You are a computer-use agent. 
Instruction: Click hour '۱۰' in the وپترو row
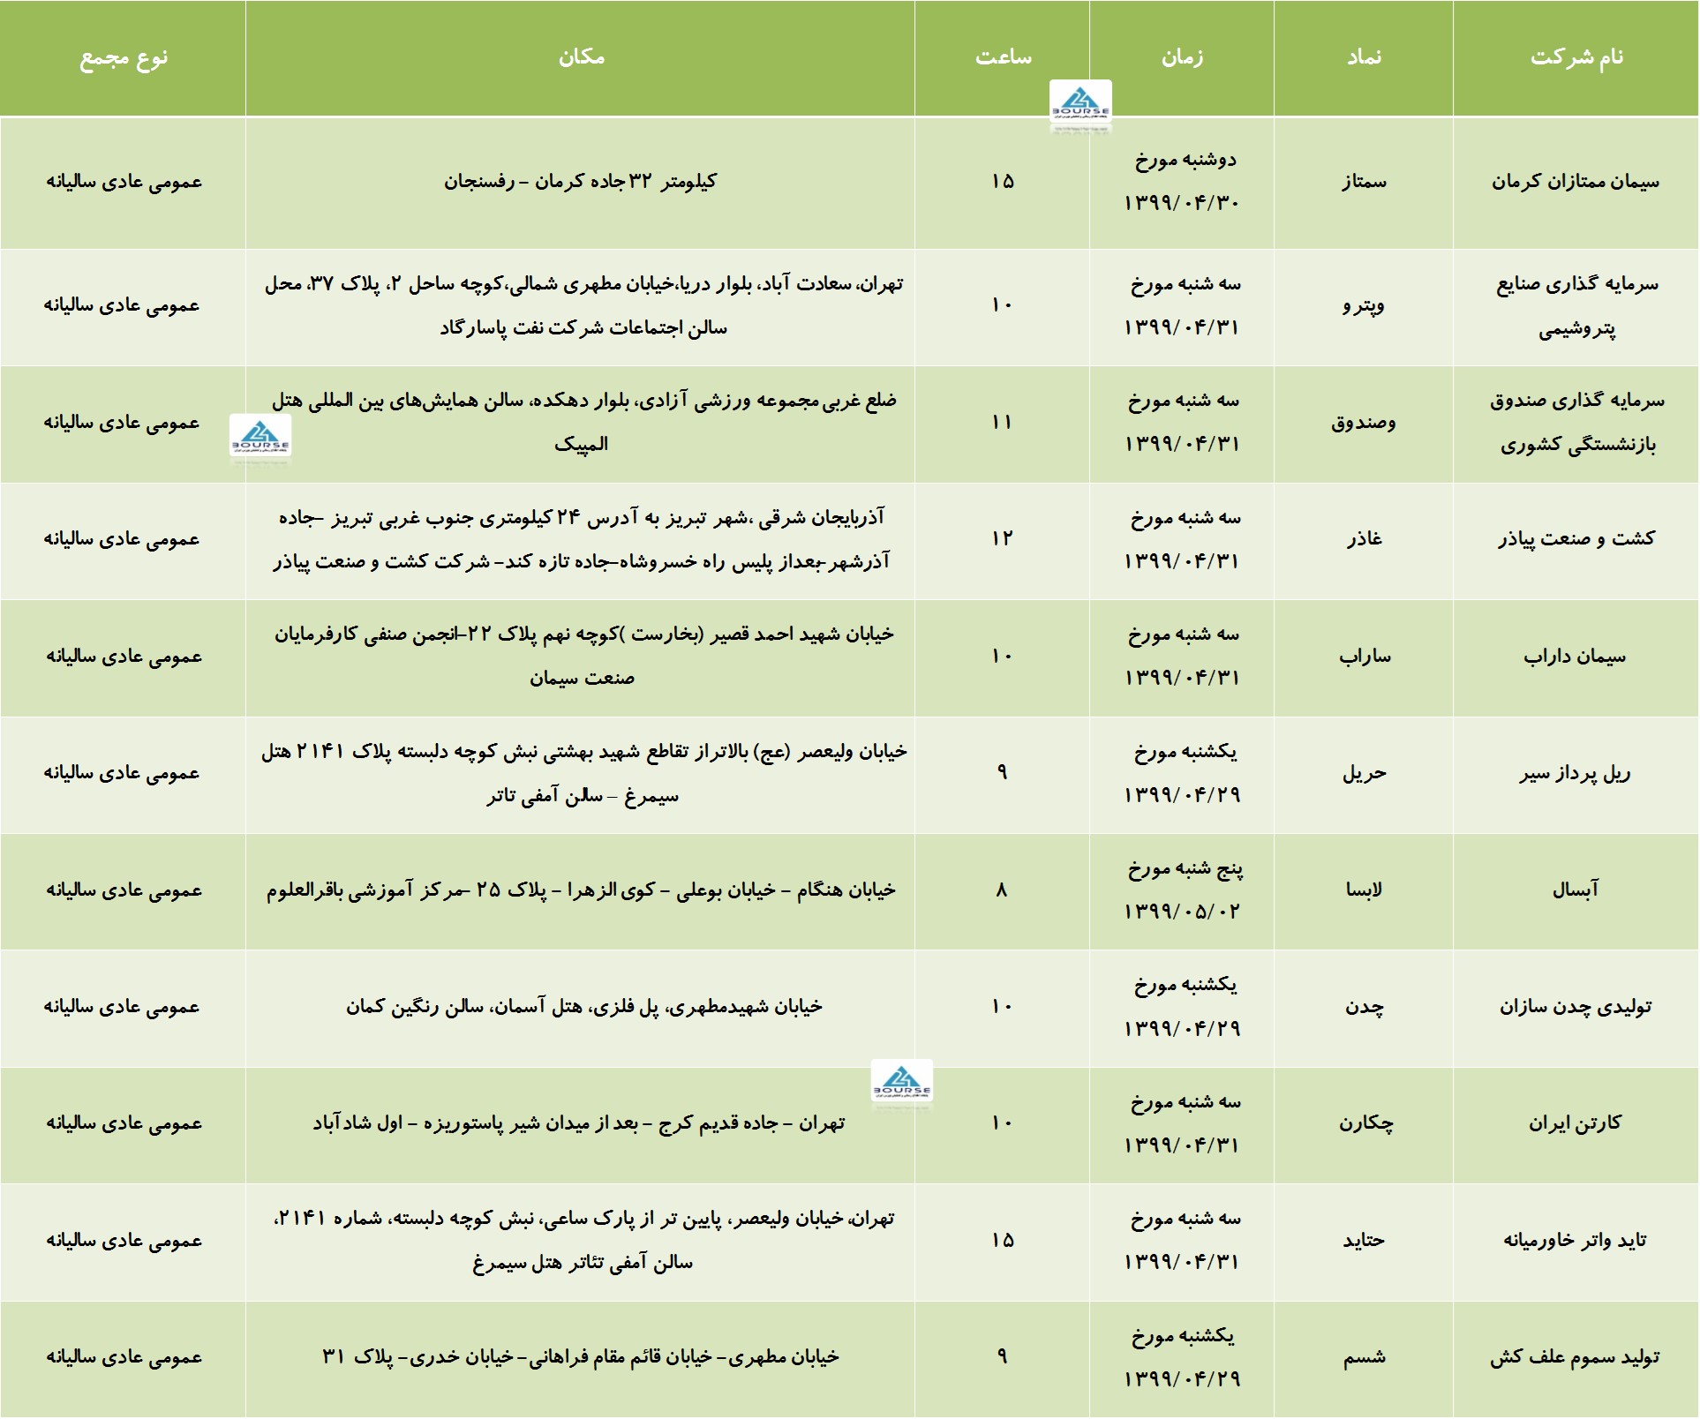point(1002,305)
